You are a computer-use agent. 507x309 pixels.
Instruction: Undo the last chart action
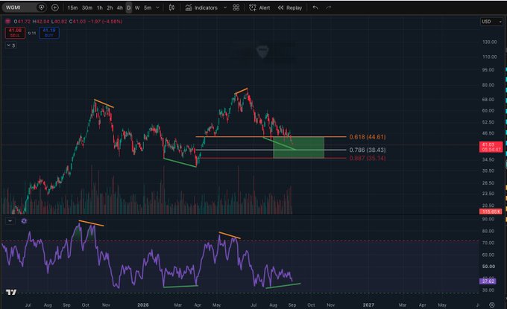[x=315, y=7]
